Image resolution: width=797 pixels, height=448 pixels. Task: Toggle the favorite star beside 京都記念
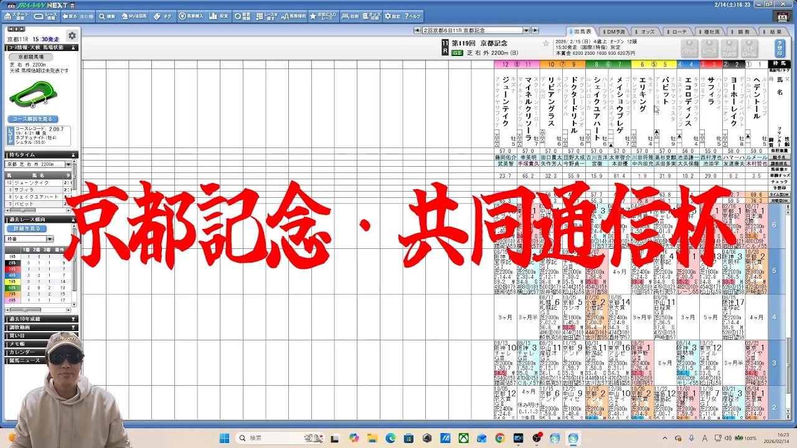pos(546,43)
